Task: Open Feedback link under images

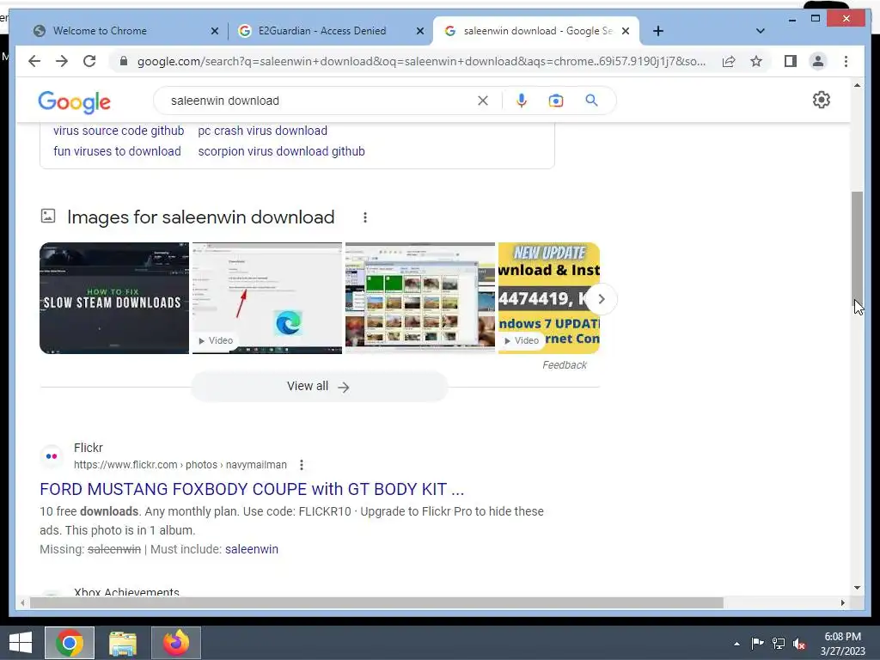Action: (564, 364)
